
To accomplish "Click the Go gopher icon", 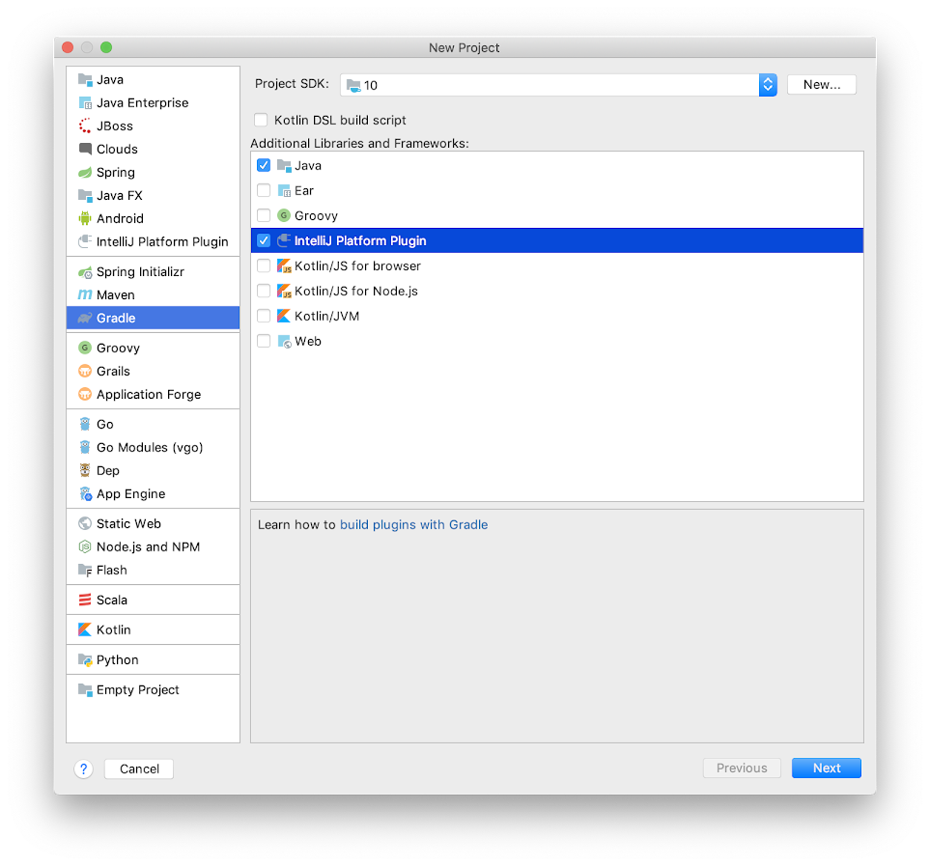I will [85, 425].
